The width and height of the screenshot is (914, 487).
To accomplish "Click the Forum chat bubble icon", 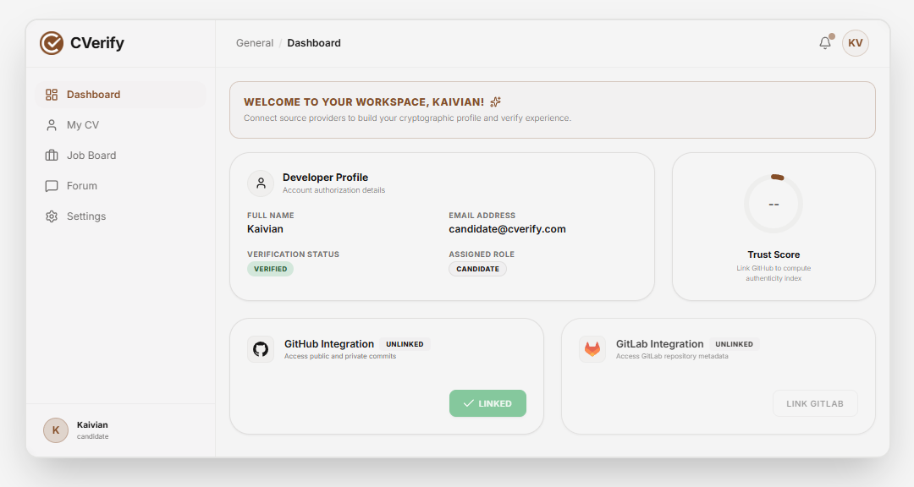I will click(52, 186).
